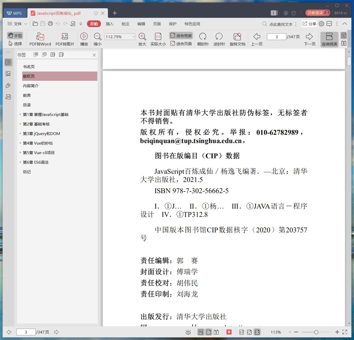
Task: Expand 第1章 掌握JavaScript基础 bookmark
Action: click(x=20, y=114)
